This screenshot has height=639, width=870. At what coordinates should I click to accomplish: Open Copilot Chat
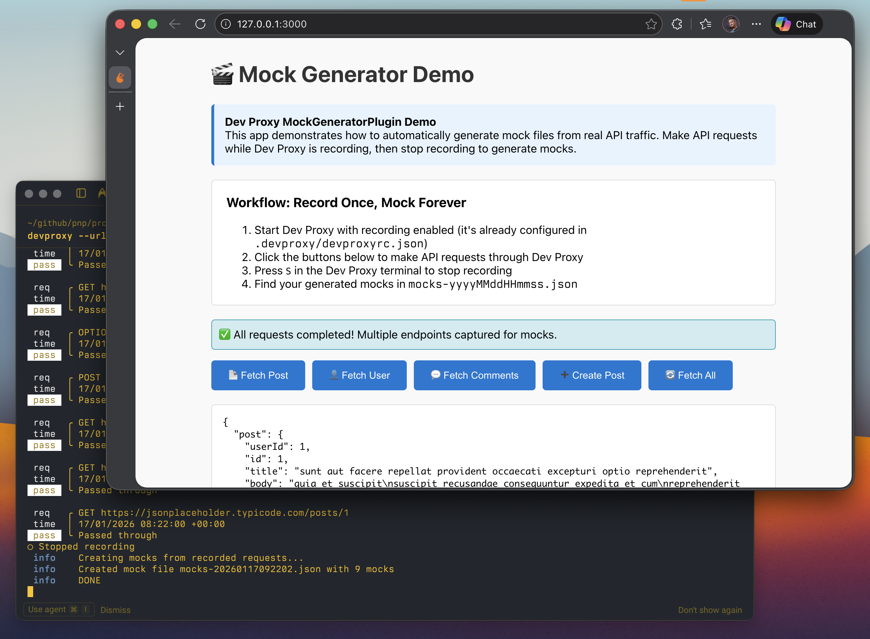click(x=796, y=24)
